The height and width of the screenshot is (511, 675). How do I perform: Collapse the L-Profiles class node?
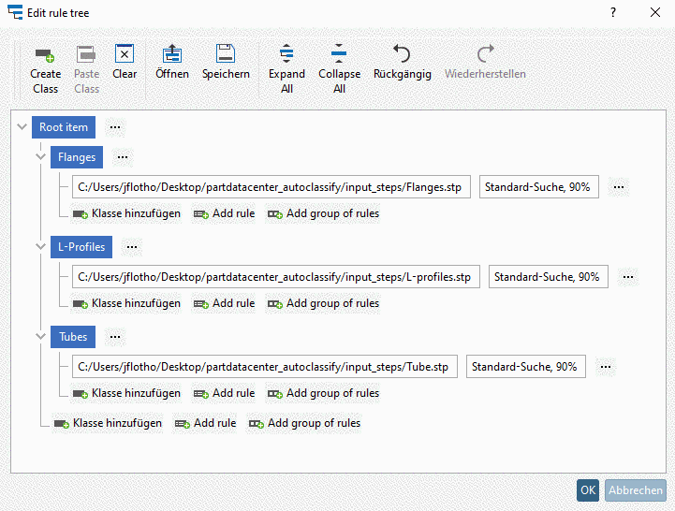click(41, 247)
